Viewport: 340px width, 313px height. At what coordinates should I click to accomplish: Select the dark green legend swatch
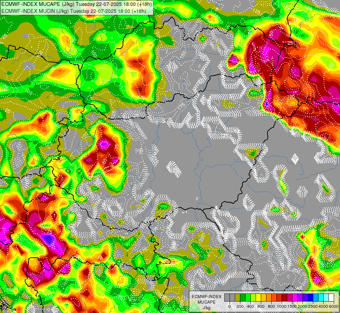pyautogui.click(x=243, y=297)
